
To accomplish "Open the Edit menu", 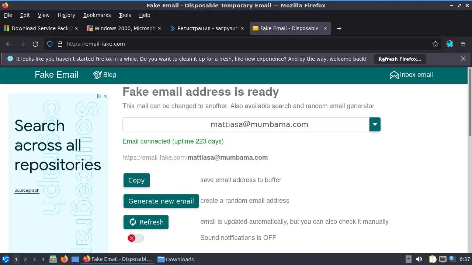I will [x=25, y=15].
